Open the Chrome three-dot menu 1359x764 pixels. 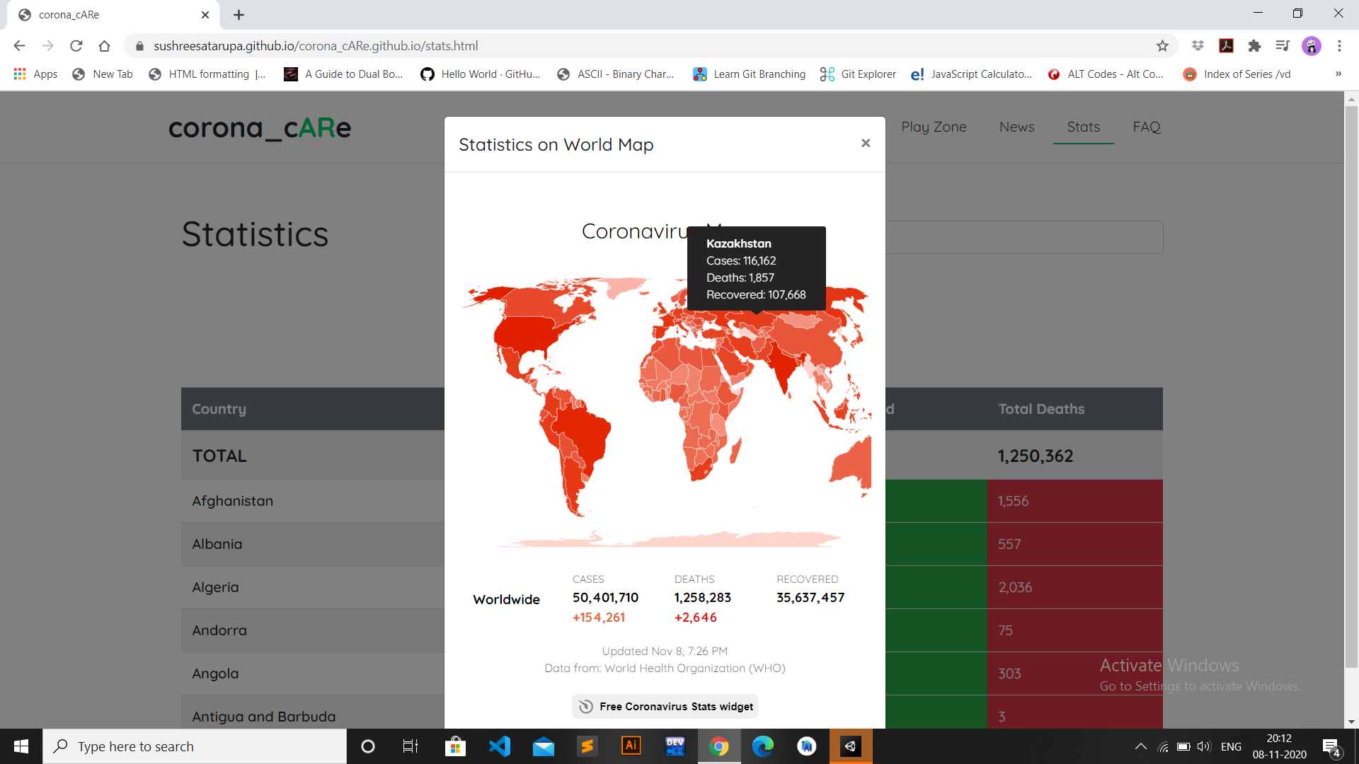point(1339,46)
